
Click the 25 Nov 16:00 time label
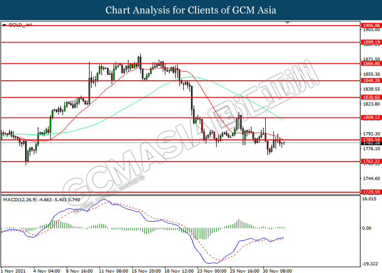pyautogui.click(x=244, y=271)
